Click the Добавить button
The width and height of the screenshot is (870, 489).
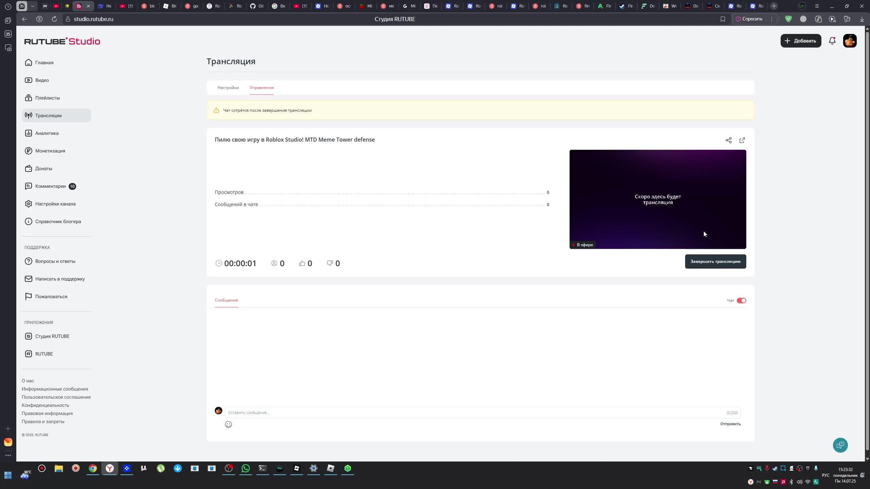coord(801,41)
